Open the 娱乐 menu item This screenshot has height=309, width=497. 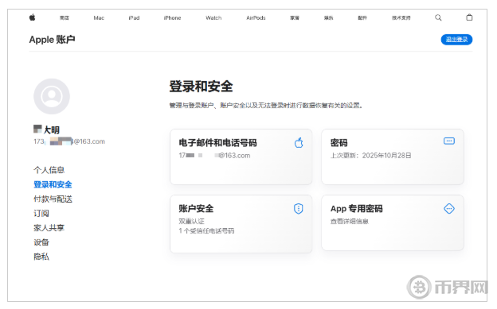(328, 18)
